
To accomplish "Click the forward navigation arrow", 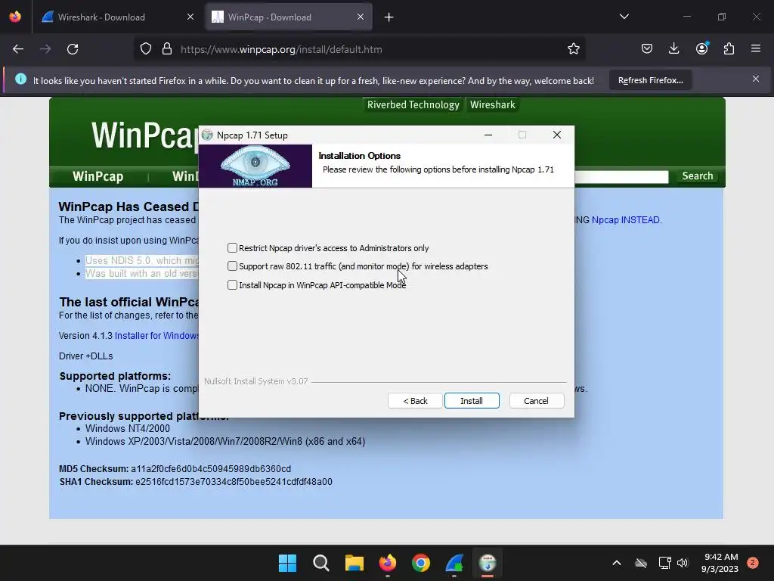I will pyautogui.click(x=45, y=49).
